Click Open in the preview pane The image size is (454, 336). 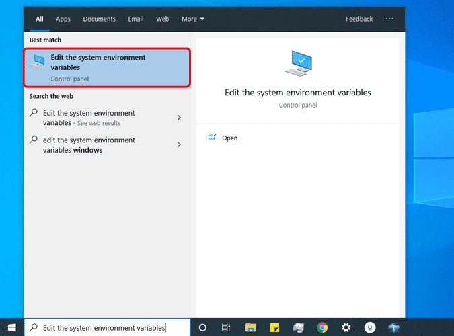(229, 138)
